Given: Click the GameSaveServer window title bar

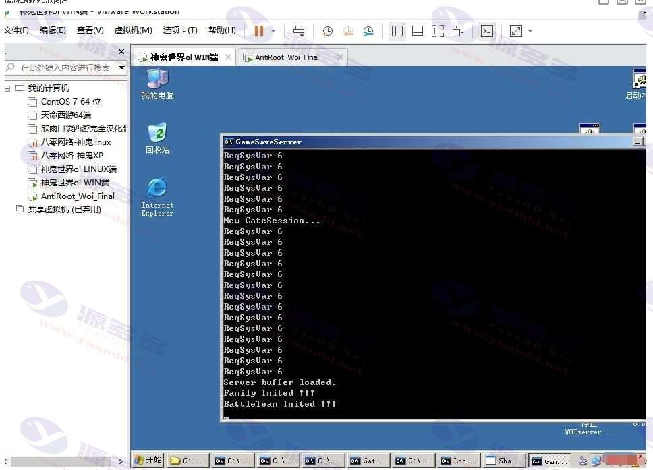Looking at the screenshot, I should coord(426,142).
